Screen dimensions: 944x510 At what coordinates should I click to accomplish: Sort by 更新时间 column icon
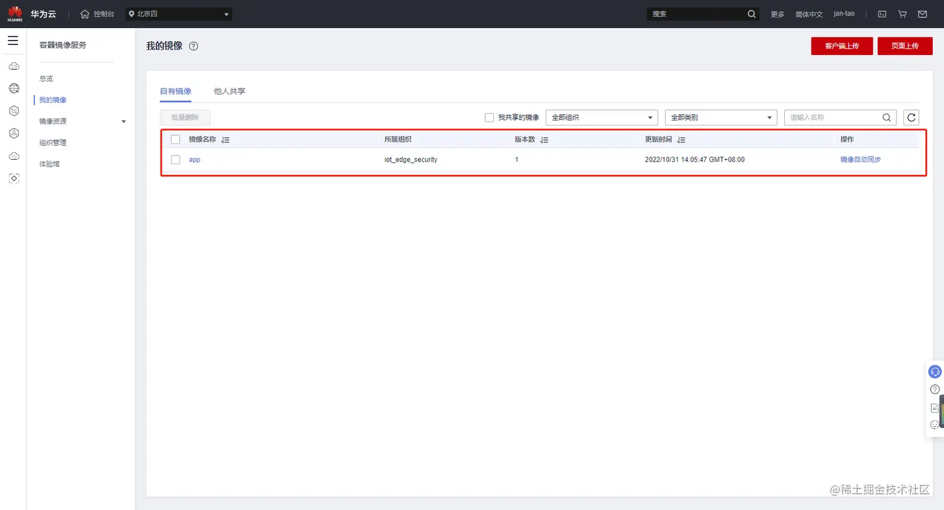pyautogui.click(x=681, y=140)
